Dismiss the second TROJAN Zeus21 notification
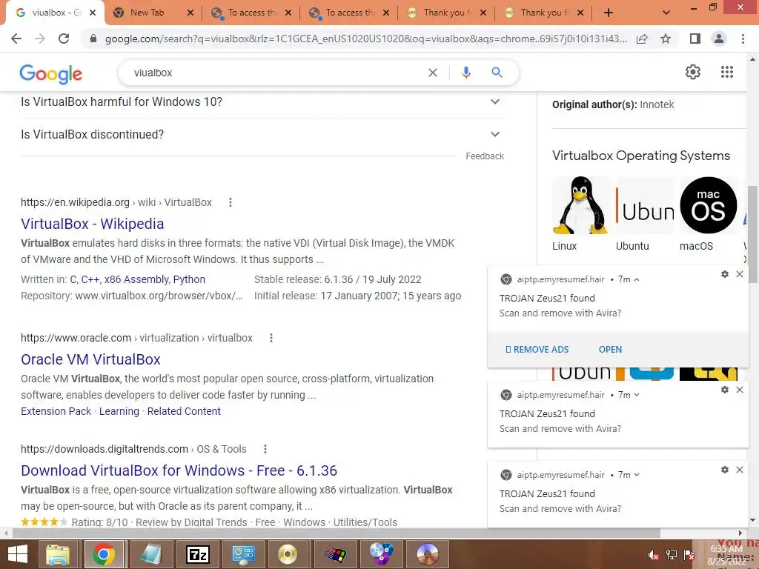This screenshot has height=569, width=759. point(740,390)
